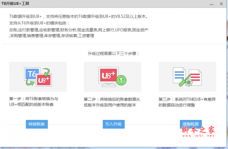Click the 转换账套 button

click(37, 124)
